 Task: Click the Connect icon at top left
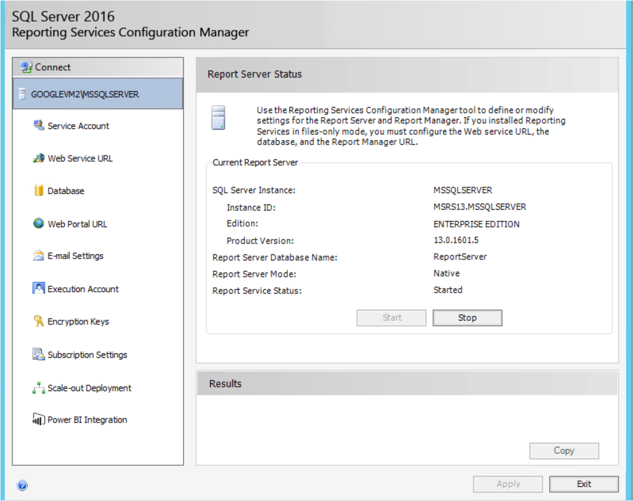[x=25, y=67]
